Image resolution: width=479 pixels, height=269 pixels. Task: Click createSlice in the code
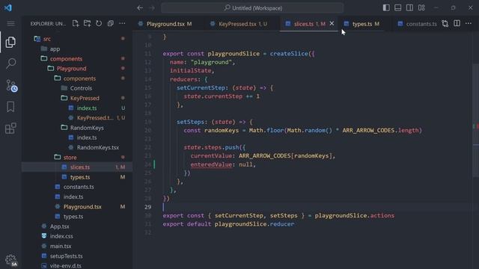tap(289, 54)
